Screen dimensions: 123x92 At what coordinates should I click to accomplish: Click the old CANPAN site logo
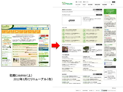(x=6, y=26)
